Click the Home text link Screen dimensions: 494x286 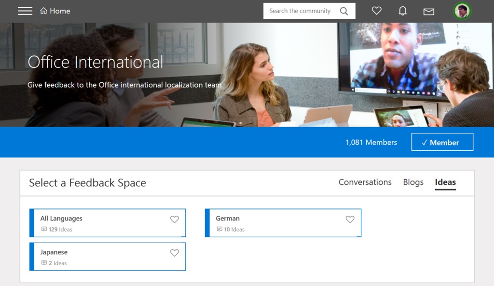[x=60, y=11]
